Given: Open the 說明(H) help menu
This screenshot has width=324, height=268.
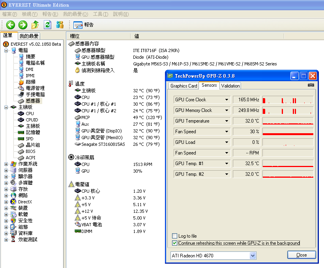Looking at the screenshot, I should [121, 14].
